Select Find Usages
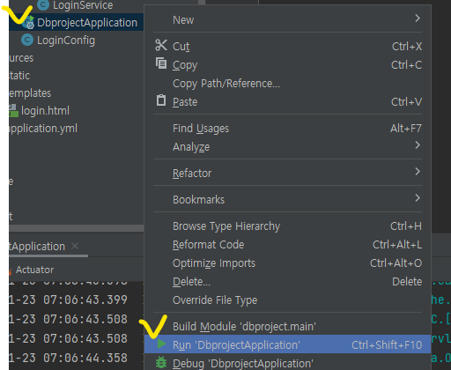The width and height of the screenshot is (451, 370). tap(287, 129)
